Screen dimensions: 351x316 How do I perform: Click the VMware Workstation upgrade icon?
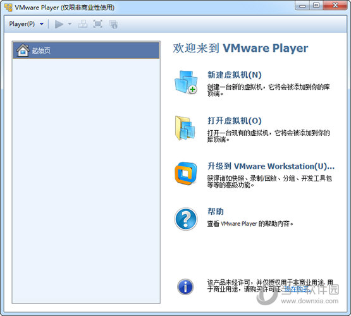point(186,173)
